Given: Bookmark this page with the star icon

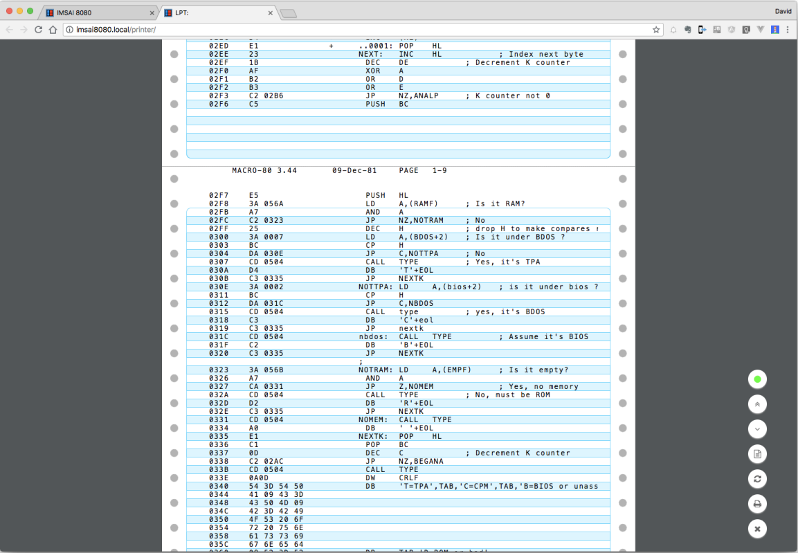Looking at the screenshot, I should [x=656, y=30].
